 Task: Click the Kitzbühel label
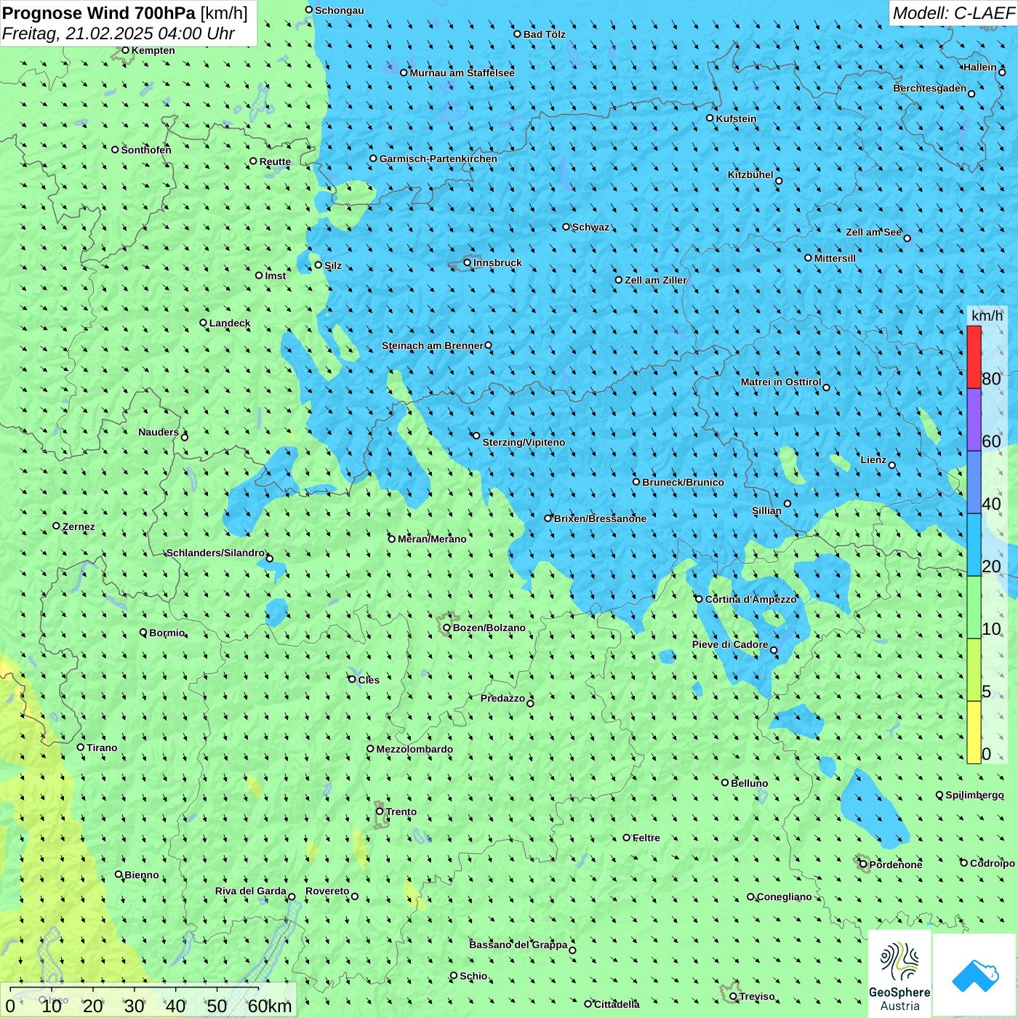[x=750, y=175]
